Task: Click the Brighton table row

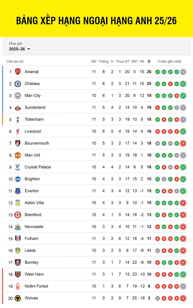Action: (96, 179)
